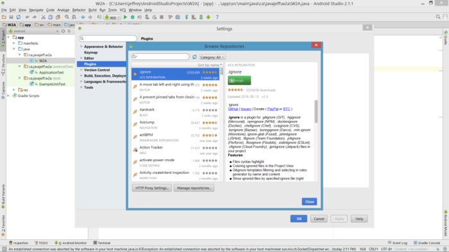
Task: Click Close button in Browse Repositories
Action: coord(309,201)
